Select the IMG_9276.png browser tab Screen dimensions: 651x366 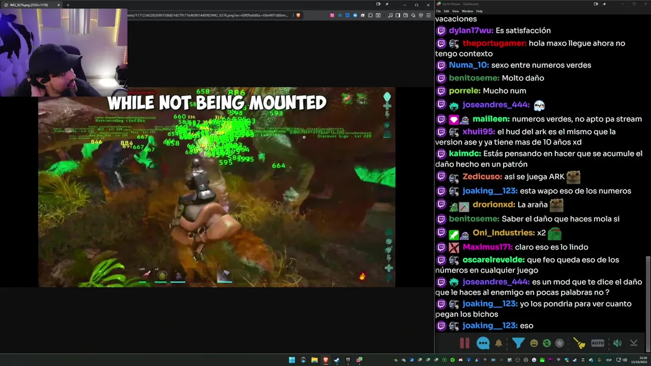[32, 5]
